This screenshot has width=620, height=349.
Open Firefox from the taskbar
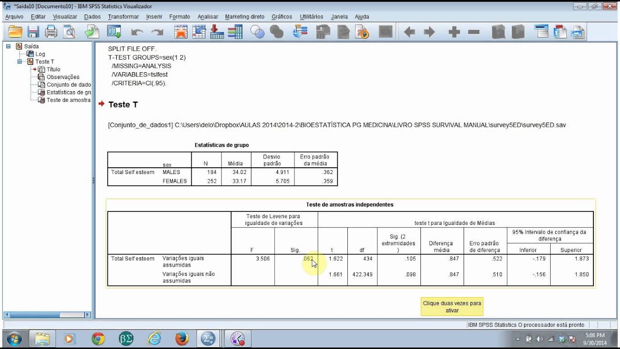coord(182,339)
